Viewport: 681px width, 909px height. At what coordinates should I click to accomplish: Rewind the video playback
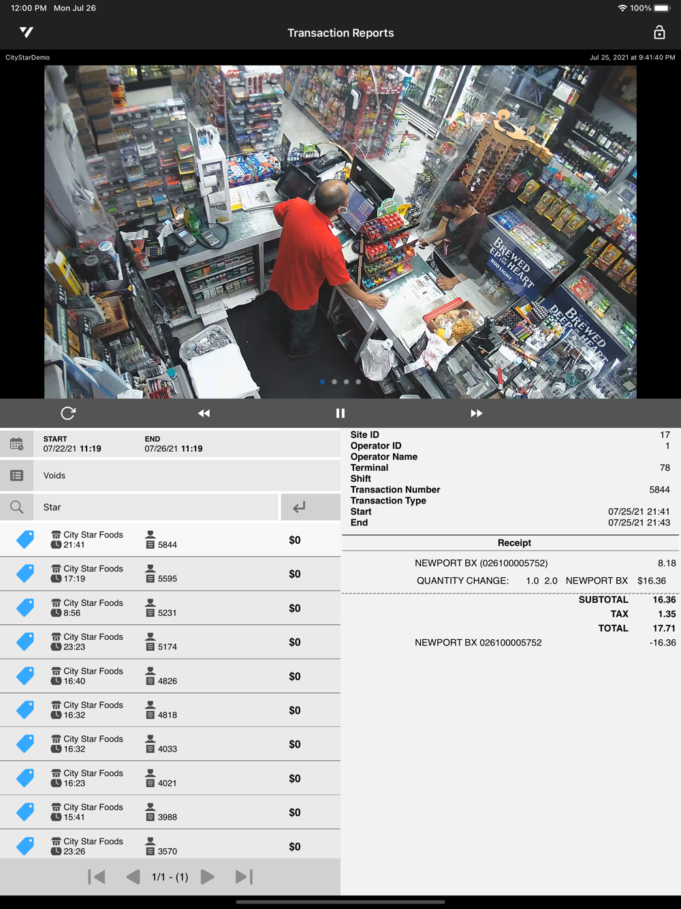click(x=204, y=413)
